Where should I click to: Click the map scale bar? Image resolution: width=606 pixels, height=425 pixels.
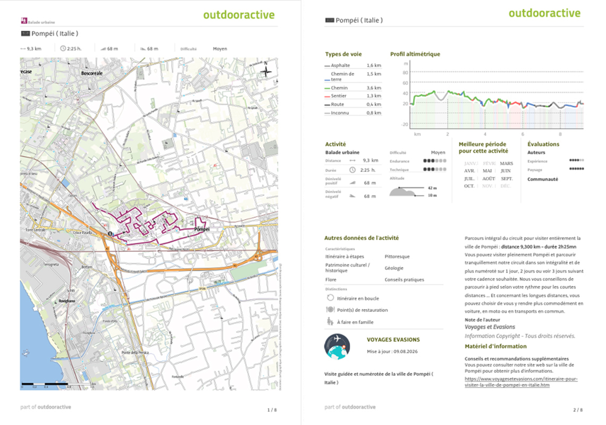(58, 385)
